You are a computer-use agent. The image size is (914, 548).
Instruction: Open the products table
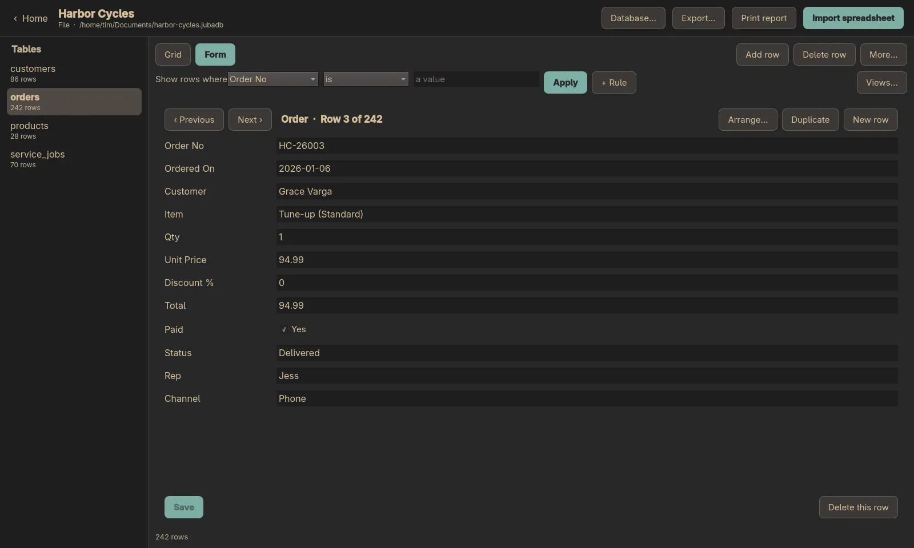(74, 130)
